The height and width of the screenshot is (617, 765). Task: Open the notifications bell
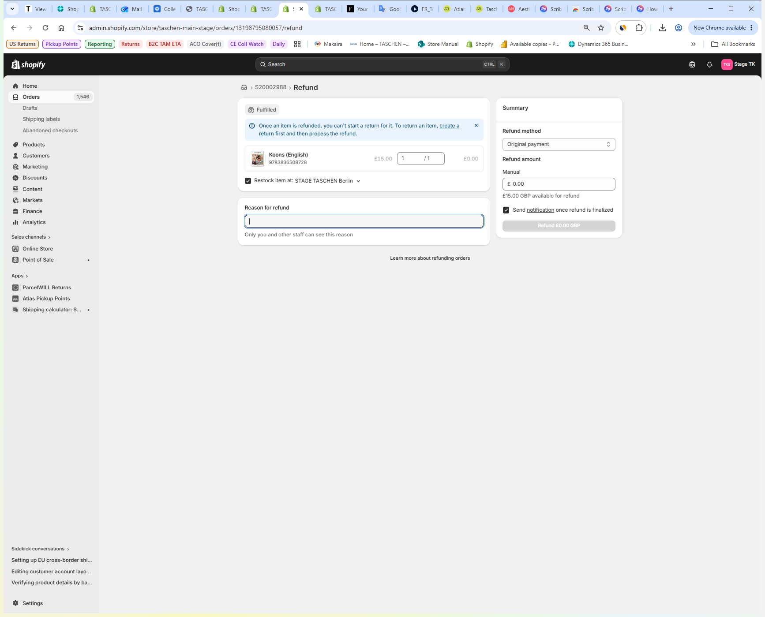(x=709, y=64)
